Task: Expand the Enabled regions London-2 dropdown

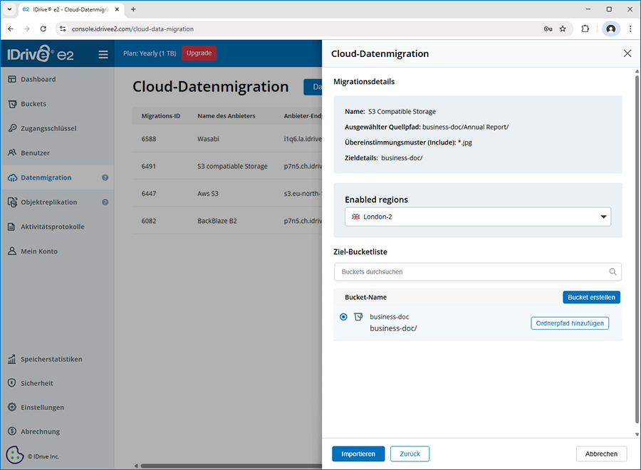Action: pos(603,216)
